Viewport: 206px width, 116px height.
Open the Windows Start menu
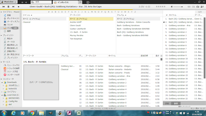tap(4, 113)
